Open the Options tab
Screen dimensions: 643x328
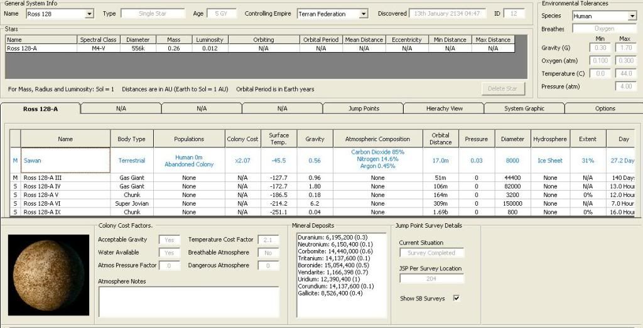[605, 108]
